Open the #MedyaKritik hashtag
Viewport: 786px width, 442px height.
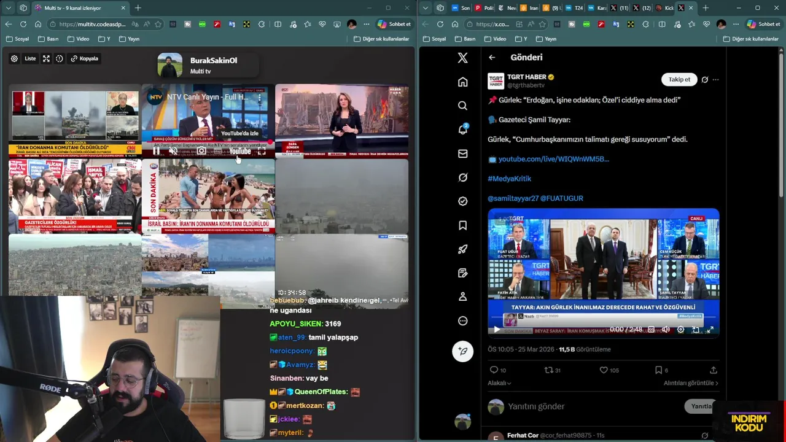(509, 179)
